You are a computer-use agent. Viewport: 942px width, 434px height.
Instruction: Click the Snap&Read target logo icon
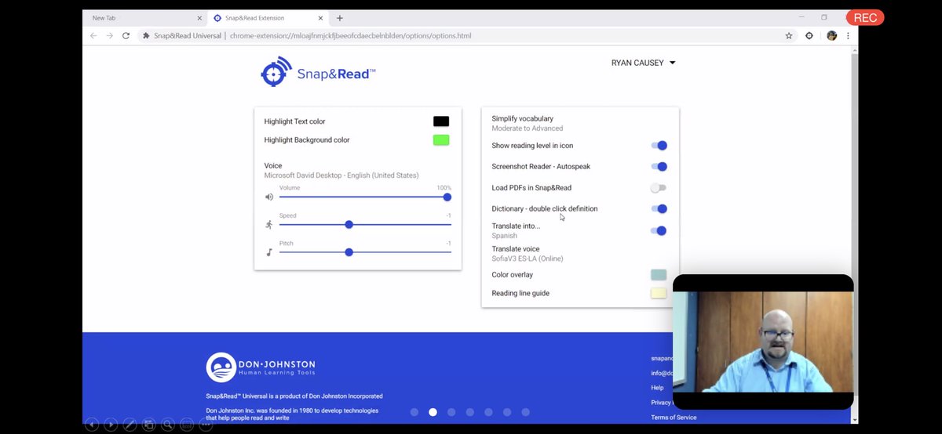click(x=276, y=72)
